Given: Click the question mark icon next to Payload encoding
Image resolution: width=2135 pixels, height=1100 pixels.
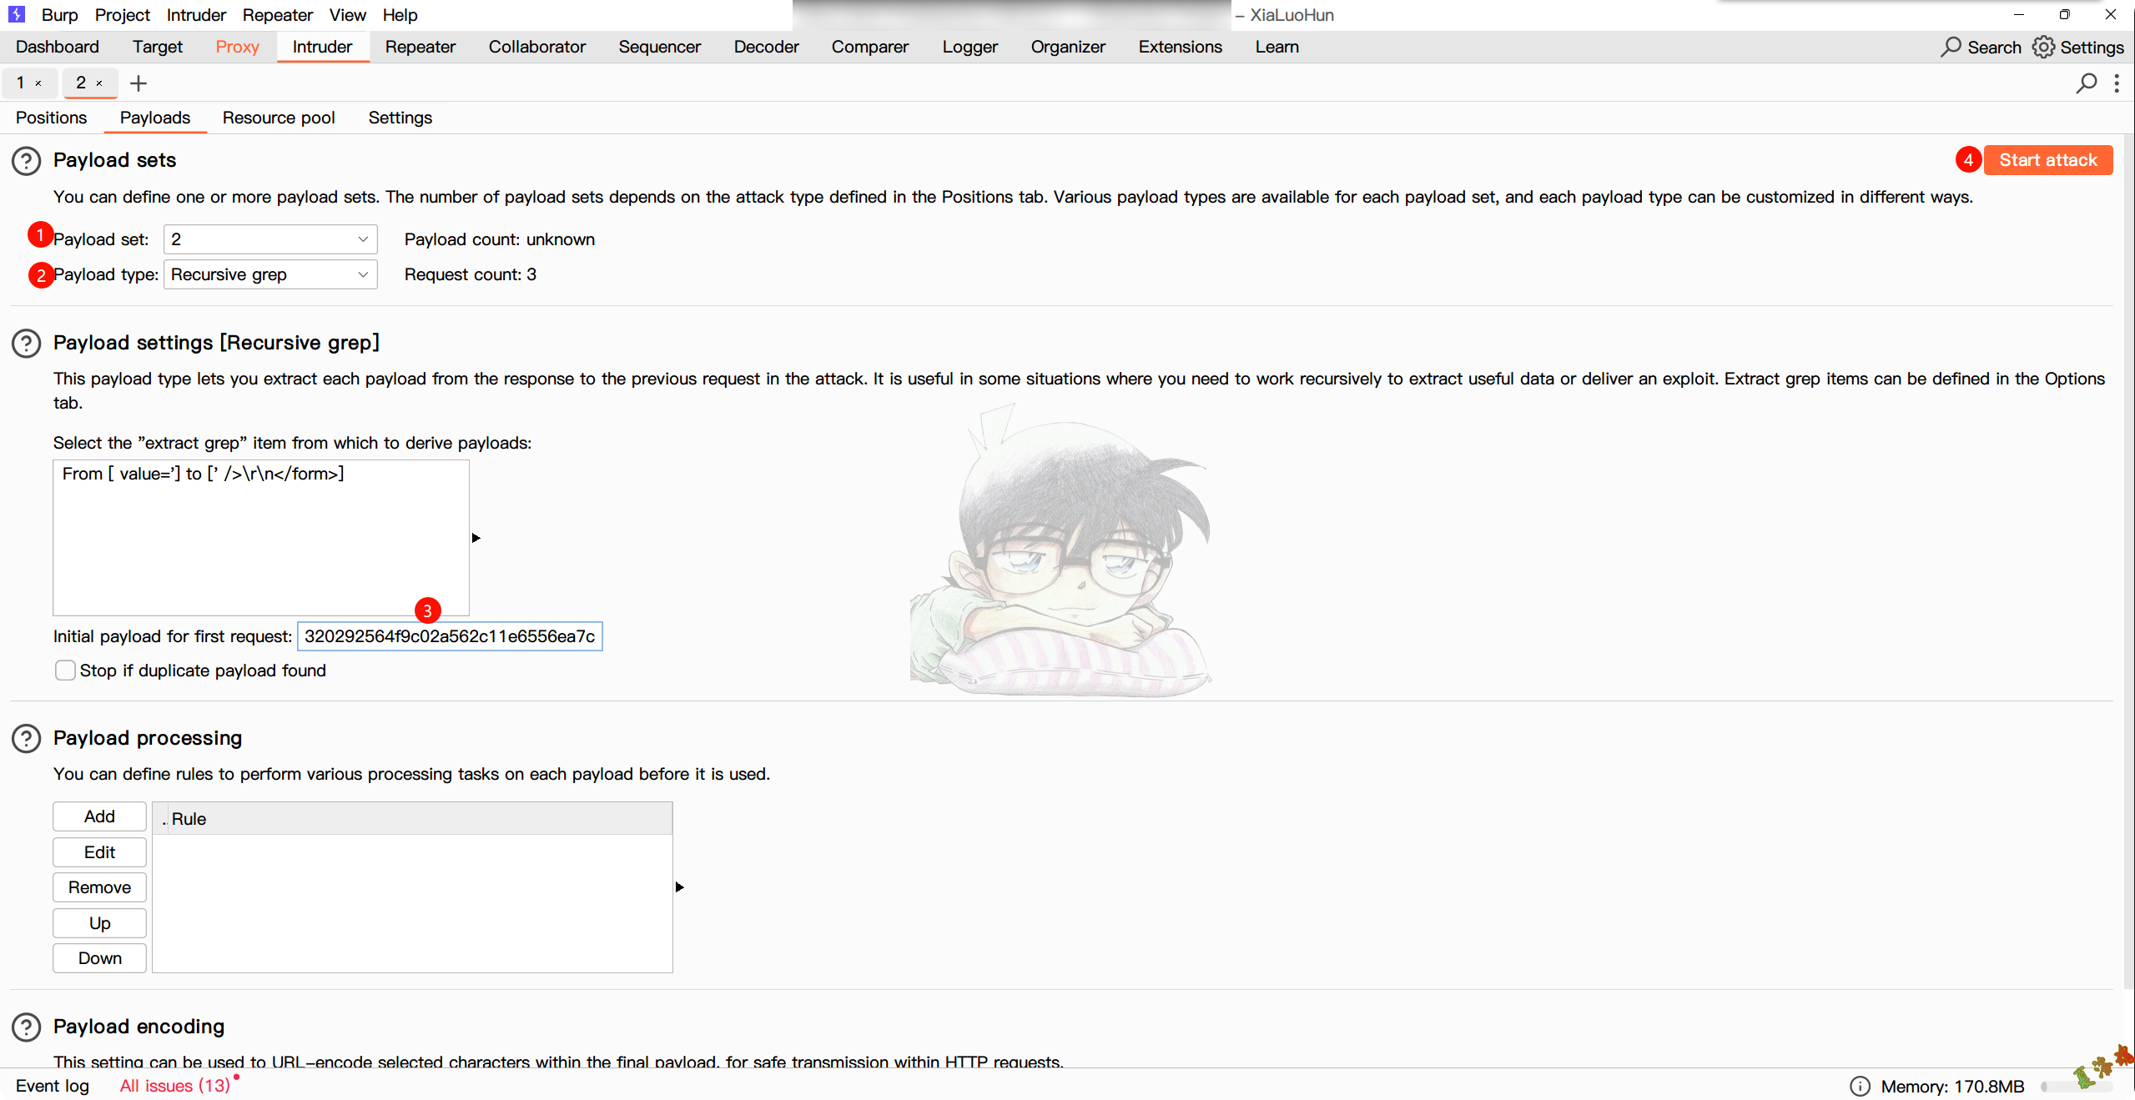Looking at the screenshot, I should 27,1026.
